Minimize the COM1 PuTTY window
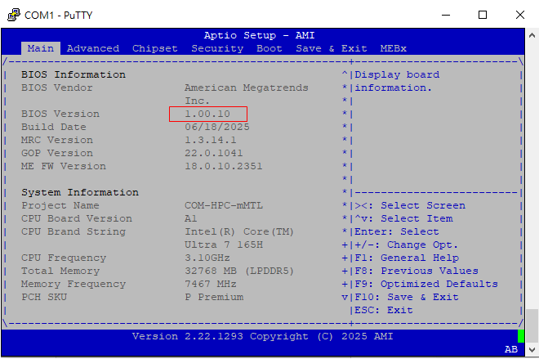 coord(446,14)
